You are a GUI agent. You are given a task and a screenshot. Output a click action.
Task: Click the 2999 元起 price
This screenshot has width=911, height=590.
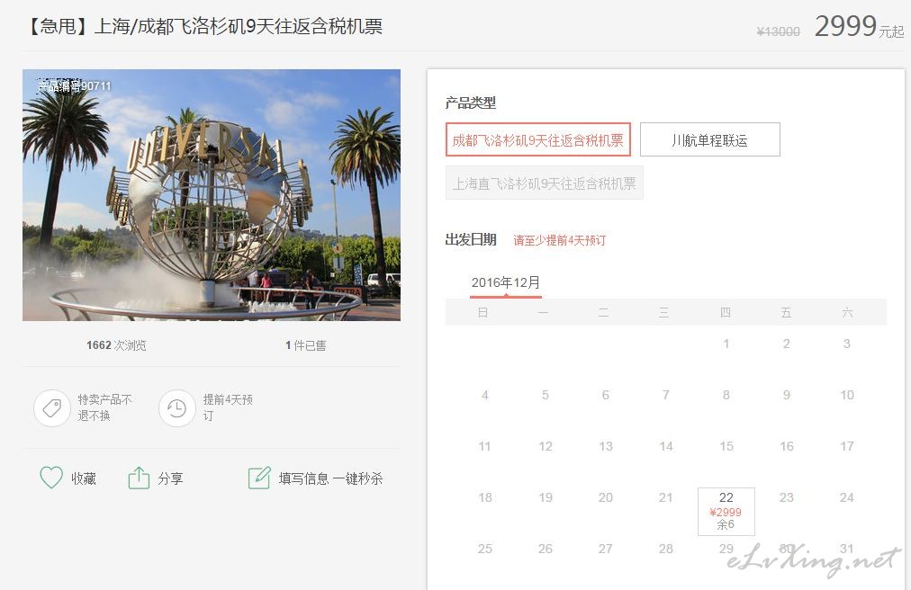coord(859,27)
